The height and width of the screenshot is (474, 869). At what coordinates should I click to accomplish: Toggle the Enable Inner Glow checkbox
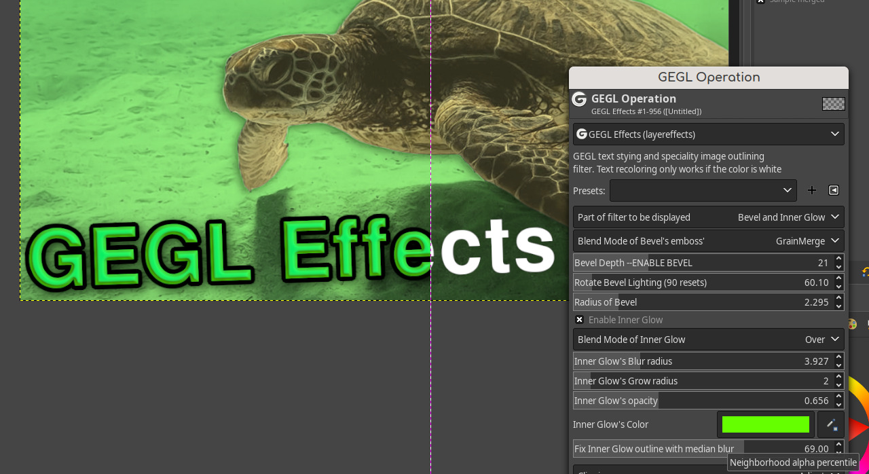[x=579, y=320]
